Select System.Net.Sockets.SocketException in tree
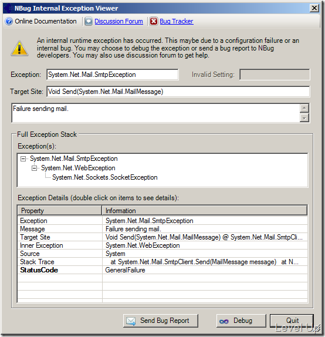Screen dimensions: 325x337 click(x=105, y=177)
